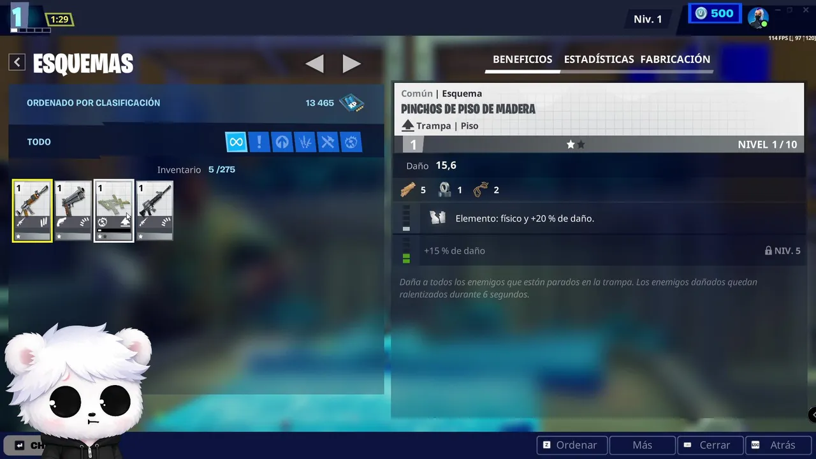Click the schematic XP book icon
The image size is (816, 459).
351,103
